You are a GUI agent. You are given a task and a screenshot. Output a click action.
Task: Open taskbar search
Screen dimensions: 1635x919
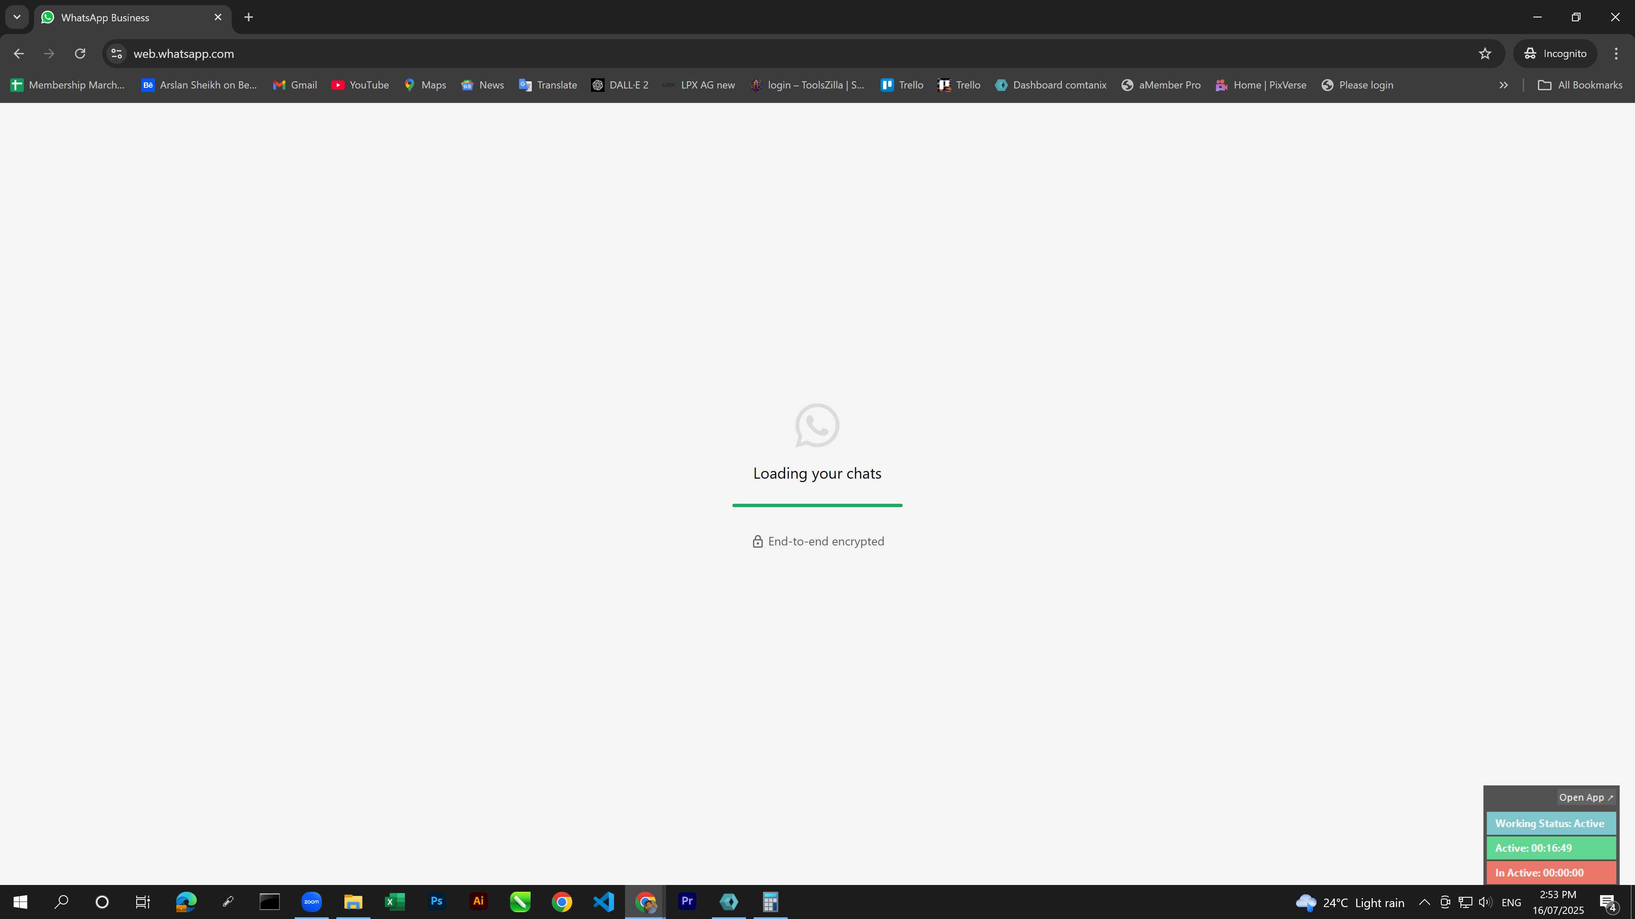[62, 902]
